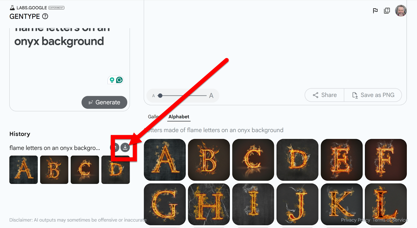
Task: Click the Share button
Action: (x=325, y=95)
